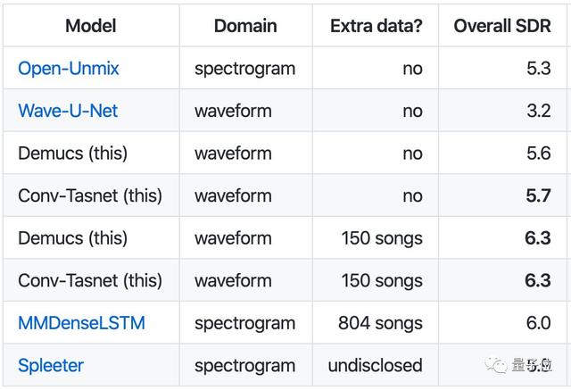Click the 5.6 SDR value
The image size is (571, 390).
[x=538, y=154]
